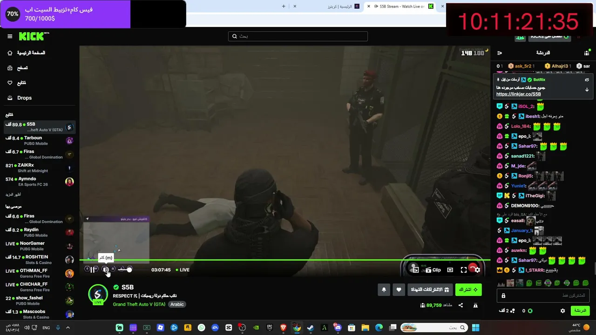Open the following heart item in sidebar

[x=17, y=83]
